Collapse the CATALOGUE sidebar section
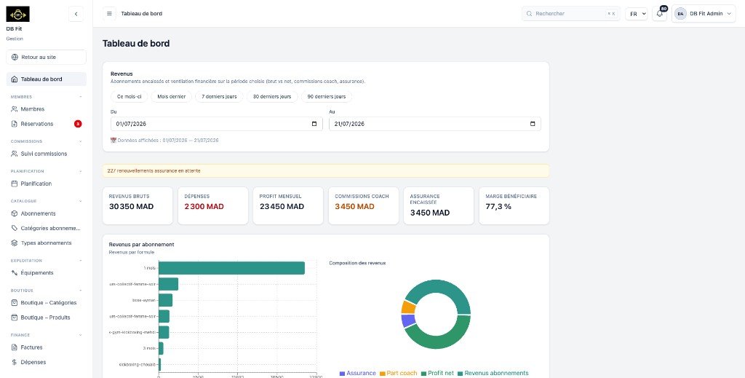The height and width of the screenshot is (378, 745). (x=80, y=201)
